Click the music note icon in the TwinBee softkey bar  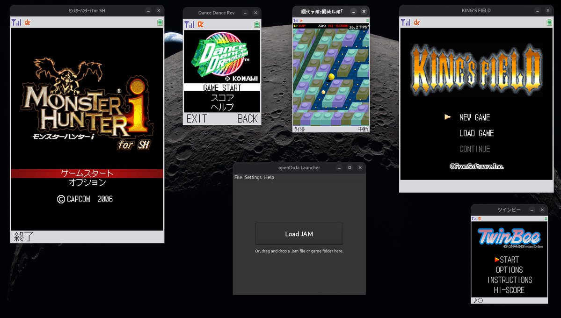[x=475, y=301]
